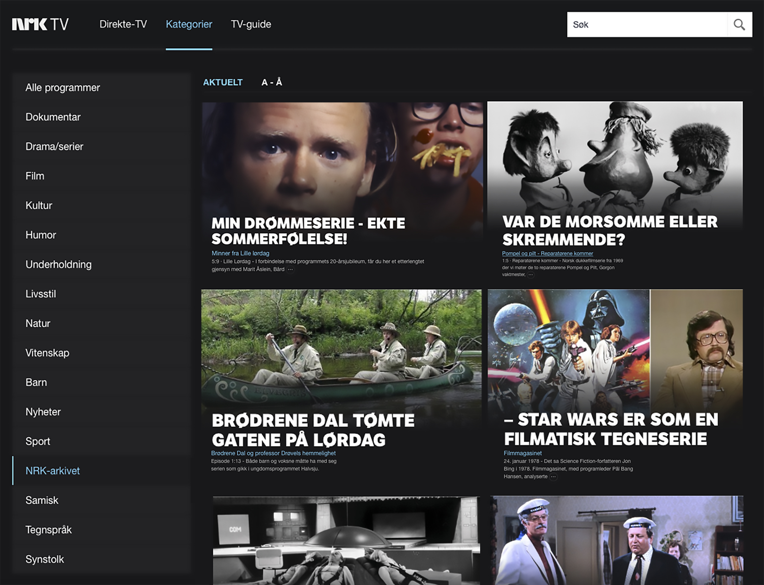This screenshot has width=764, height=585.
Task: Click the Min drømmeserie headline
Action: [308, 231]
